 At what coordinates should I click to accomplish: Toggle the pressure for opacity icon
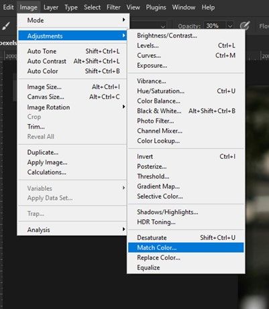click(245, 26)
